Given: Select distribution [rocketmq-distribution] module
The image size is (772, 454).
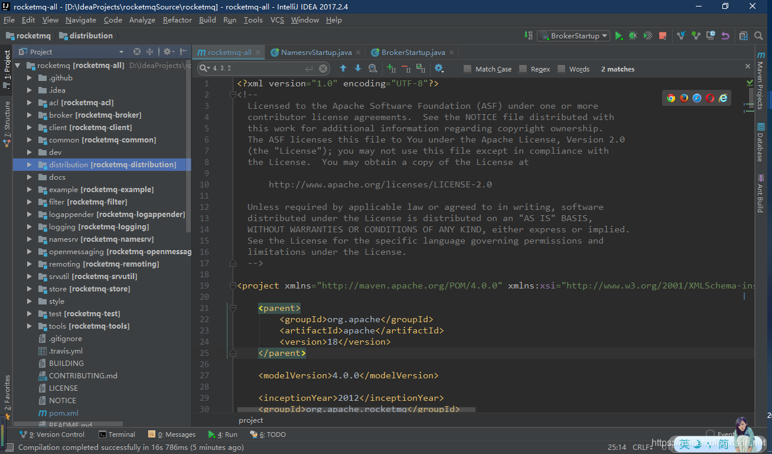Looking at the screenshot, I should 102,165.
